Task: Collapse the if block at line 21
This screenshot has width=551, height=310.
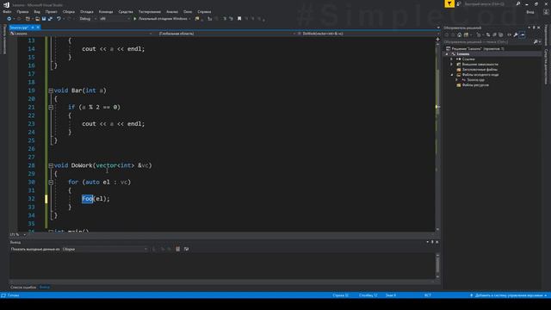Action: click(51, 107)
